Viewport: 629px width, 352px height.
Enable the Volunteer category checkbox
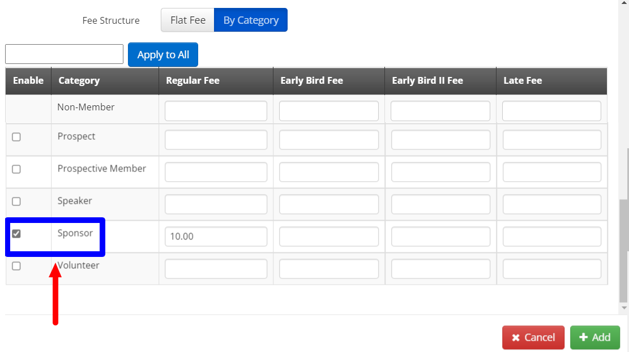point(16,266)
